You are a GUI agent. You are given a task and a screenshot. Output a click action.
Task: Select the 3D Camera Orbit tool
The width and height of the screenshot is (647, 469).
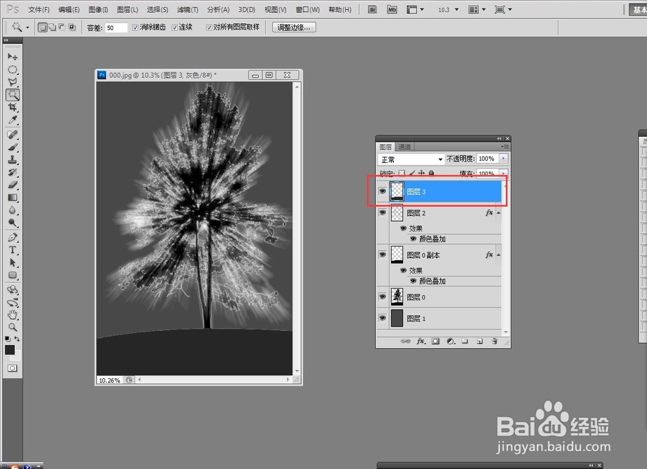12,302
